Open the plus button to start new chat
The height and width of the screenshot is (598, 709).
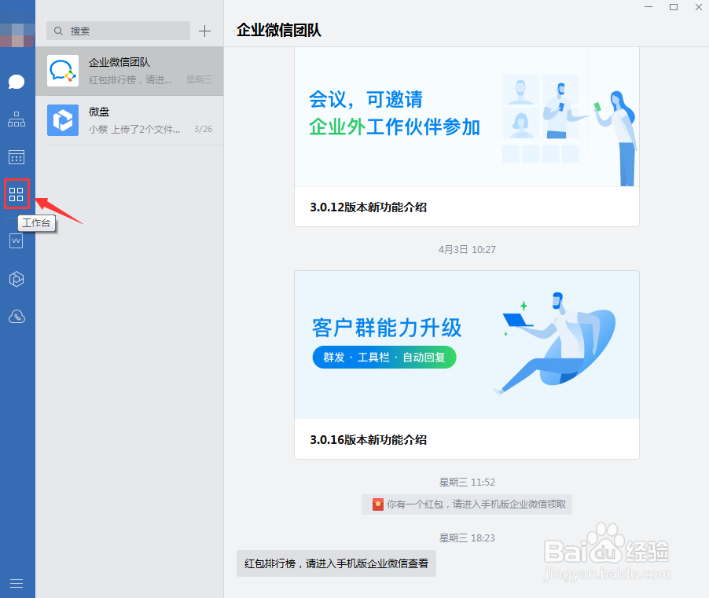pyautogui.click(x=204, y=31)
